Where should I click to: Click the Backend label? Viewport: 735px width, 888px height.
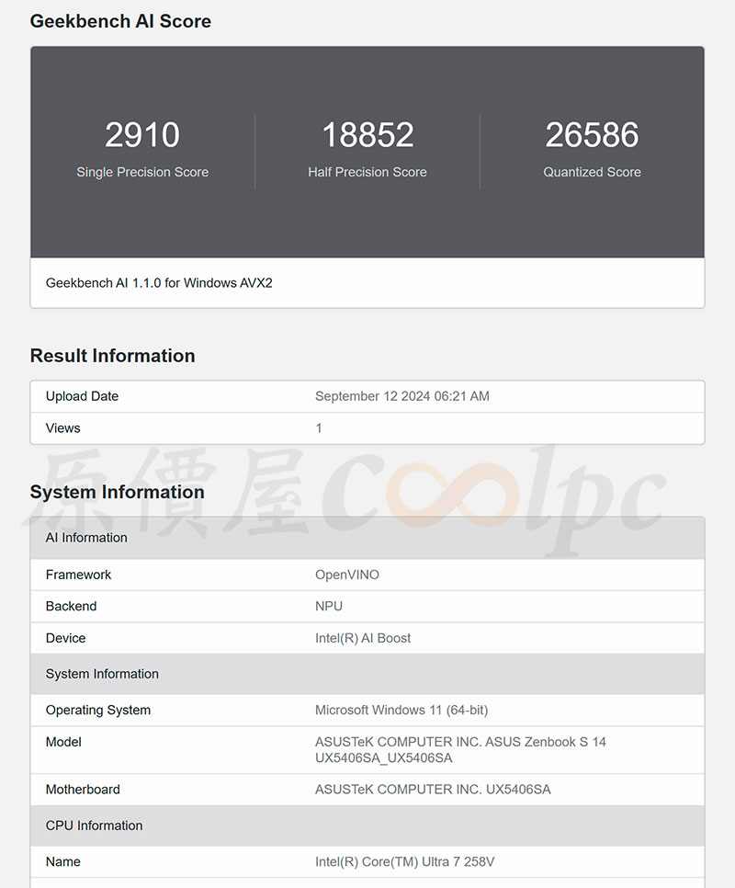point(72,607)
